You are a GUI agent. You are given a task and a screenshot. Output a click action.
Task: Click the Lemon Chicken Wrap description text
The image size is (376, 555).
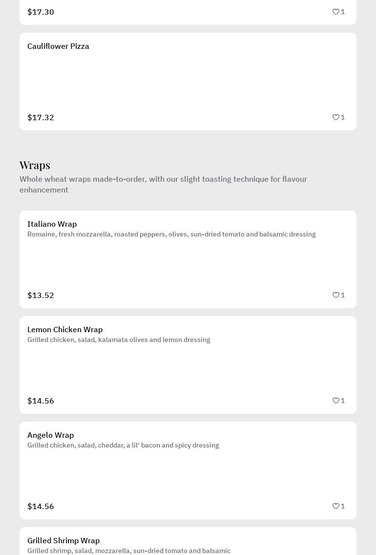coord(119,340)
